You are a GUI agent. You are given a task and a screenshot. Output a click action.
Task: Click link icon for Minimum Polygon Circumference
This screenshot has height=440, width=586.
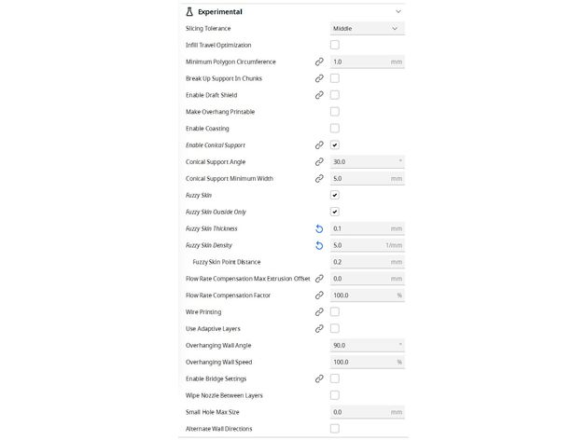[x=319, y=62]
